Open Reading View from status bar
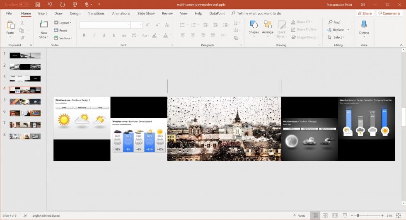The image size is (406, 220). 334,215
